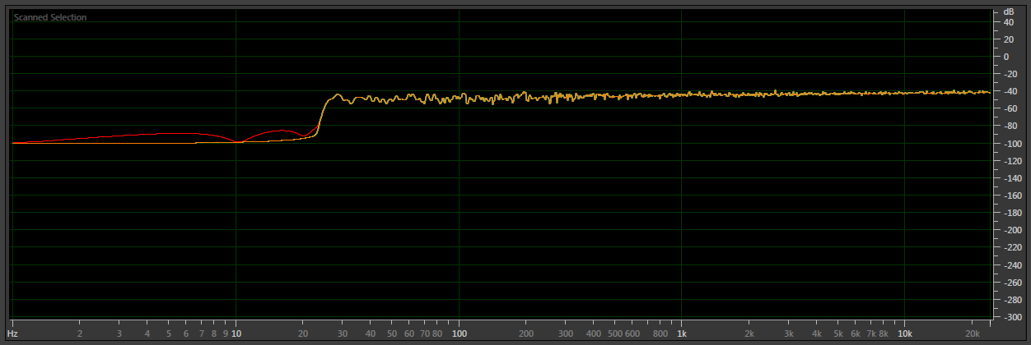Viewport: 1031px width, 345px height.
Task: Click the "2k" tick on frequency axis
Action: pyautogui.click(x=749, y=334)
